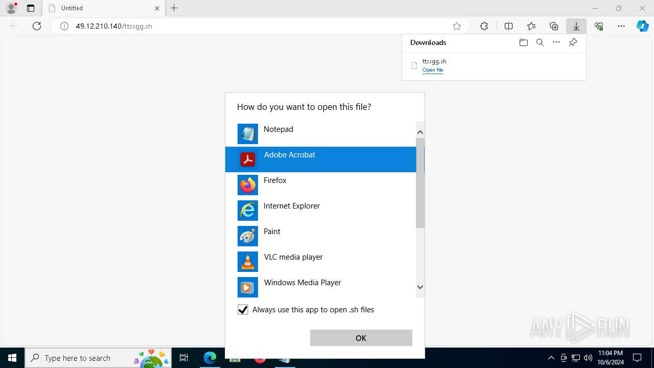Screen dimensions: 654x368
Task: Pick the Internet Explorer icon
Action: (x=248, y=211)
